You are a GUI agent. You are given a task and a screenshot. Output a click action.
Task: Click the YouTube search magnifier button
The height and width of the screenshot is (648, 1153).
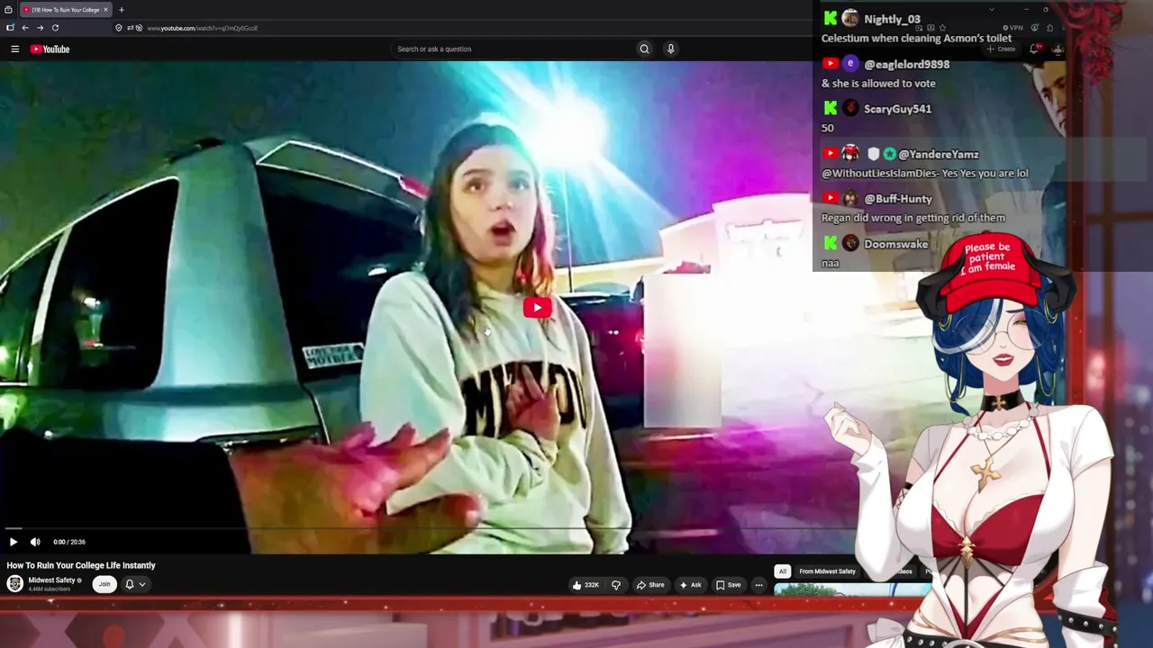(x=644, y=49)
